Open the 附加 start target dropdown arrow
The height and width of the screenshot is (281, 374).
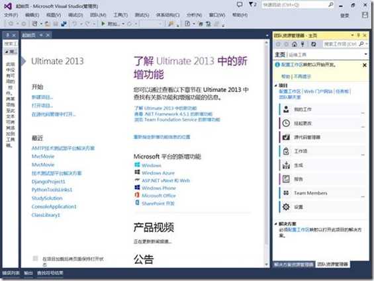tap(123, 24)
